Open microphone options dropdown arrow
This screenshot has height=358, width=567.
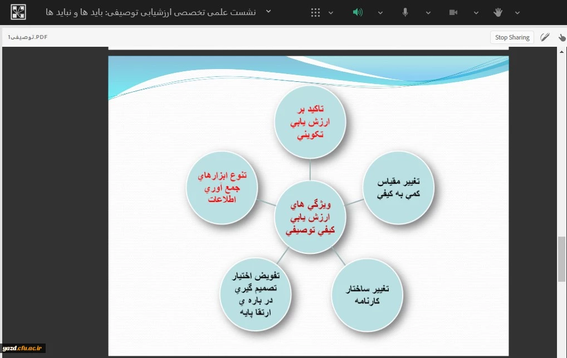428,13
